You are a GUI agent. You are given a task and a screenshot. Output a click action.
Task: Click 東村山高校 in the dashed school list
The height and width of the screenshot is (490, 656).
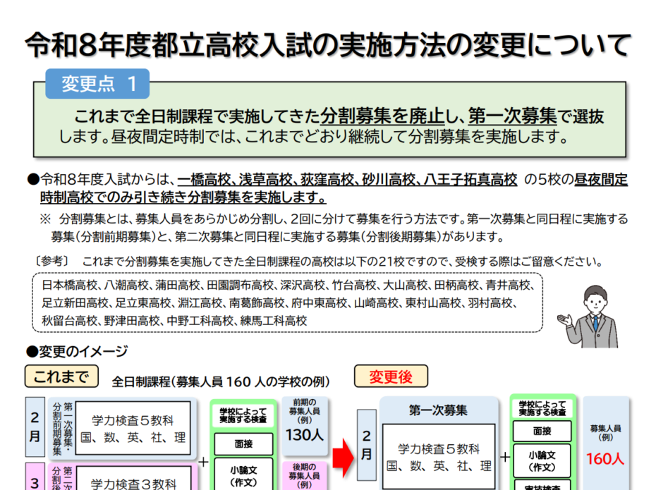433,303
